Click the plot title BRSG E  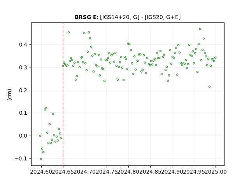pos(86,17)
